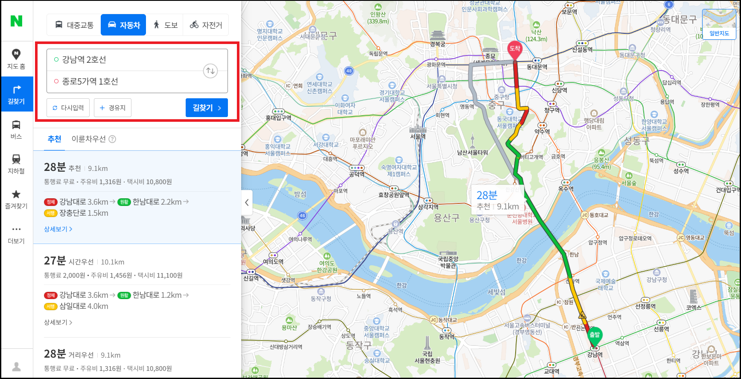Image resolution: width=741 pixels, height=379 pixels.
Task: Click 마포래미안 푸르지오 marker on map
Action: (x=362, y=139)
